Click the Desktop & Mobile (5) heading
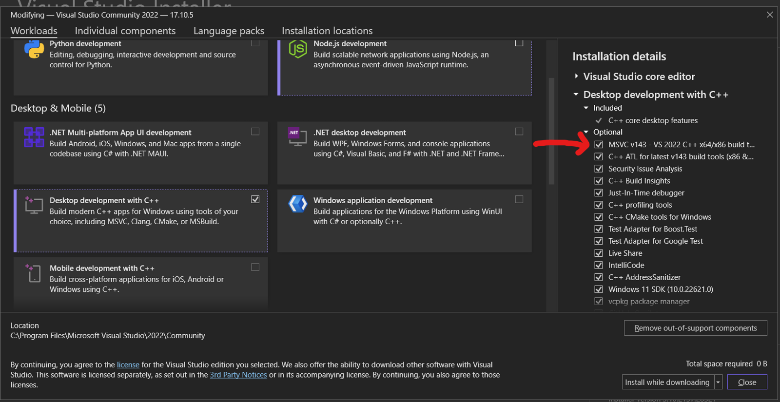The image size is (780, 402). [58, 108]
